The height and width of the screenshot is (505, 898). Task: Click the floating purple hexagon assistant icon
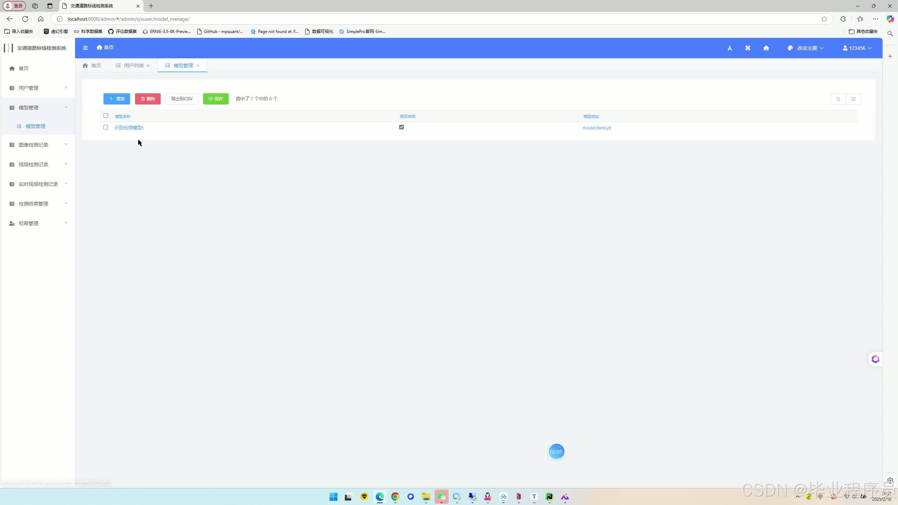click(875, 359)
